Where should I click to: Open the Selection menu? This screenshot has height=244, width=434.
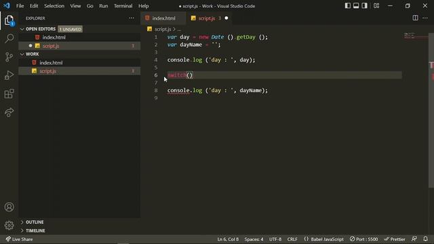coord(54,6)
